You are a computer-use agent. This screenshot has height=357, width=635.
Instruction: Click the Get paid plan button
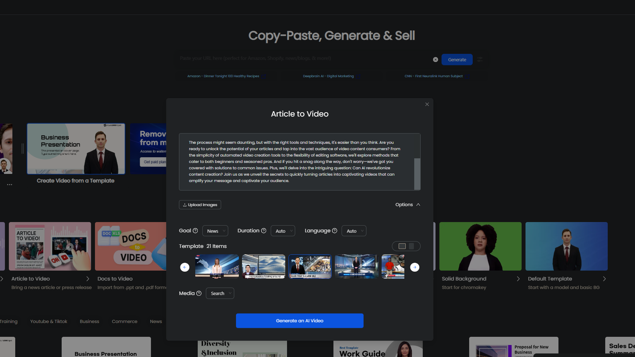(x=153, y=162)
